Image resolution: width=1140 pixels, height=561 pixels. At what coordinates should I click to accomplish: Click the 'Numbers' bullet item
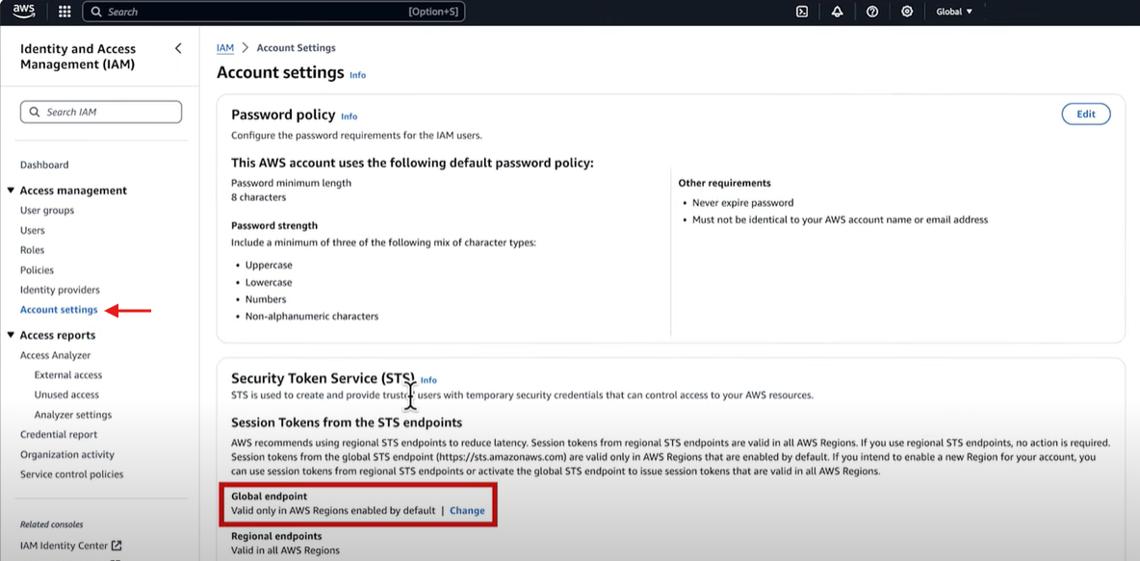click(x=266, y=299)
